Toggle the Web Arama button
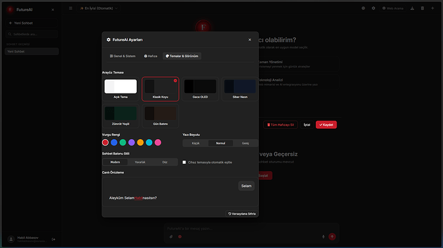Viewport: 443px width, 248px height. [x=393, y=8]
